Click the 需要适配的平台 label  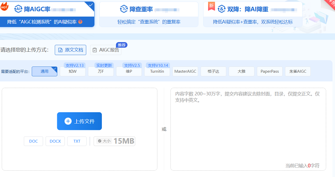point(15,71)
